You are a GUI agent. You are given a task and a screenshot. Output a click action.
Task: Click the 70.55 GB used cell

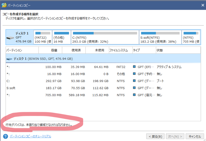(x=78, y=88)
